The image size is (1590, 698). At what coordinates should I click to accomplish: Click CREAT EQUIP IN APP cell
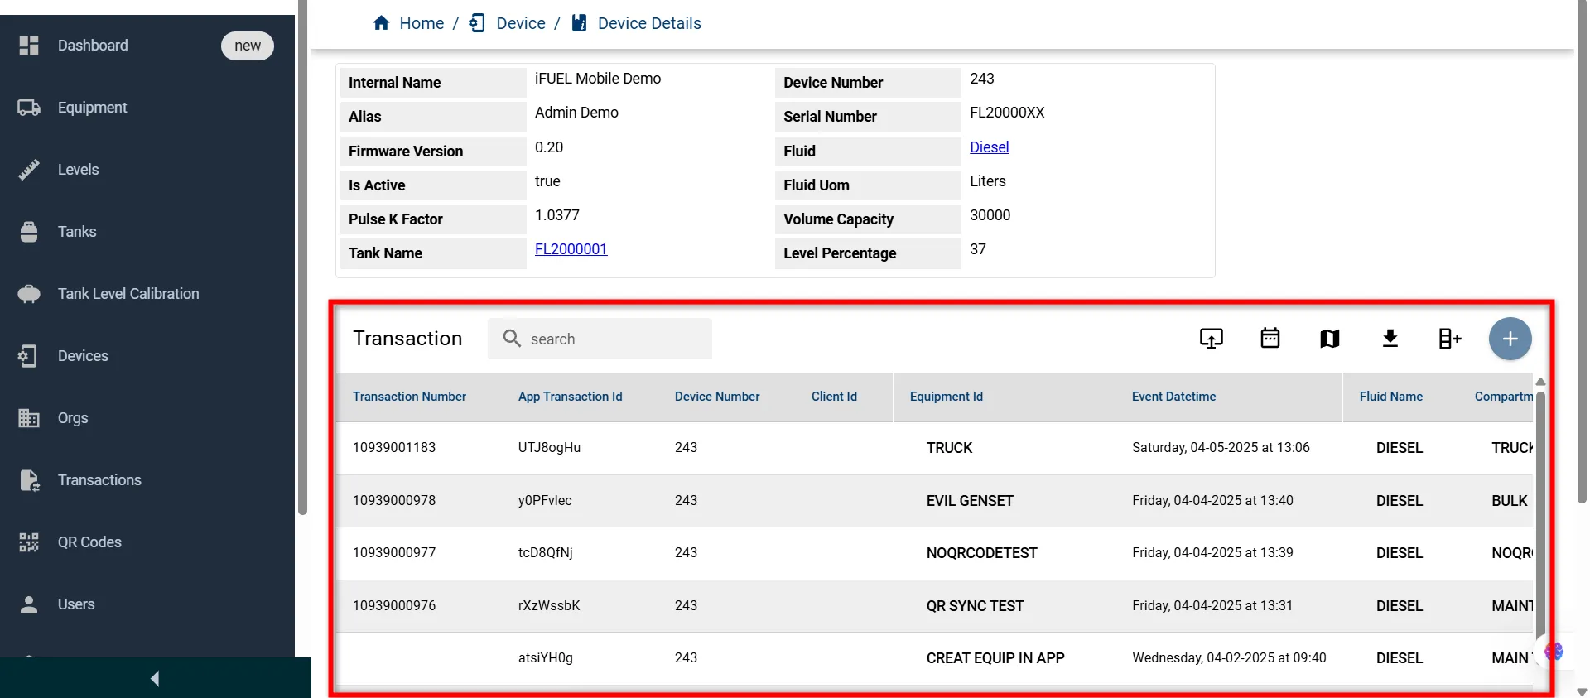(x=995, y=658)
